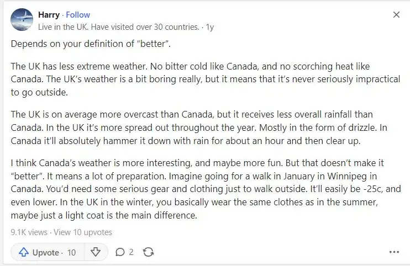Dismiss the answer with the X icon
Image resolution: width=410 pixels, height=266 pixels.
(396, 14)
